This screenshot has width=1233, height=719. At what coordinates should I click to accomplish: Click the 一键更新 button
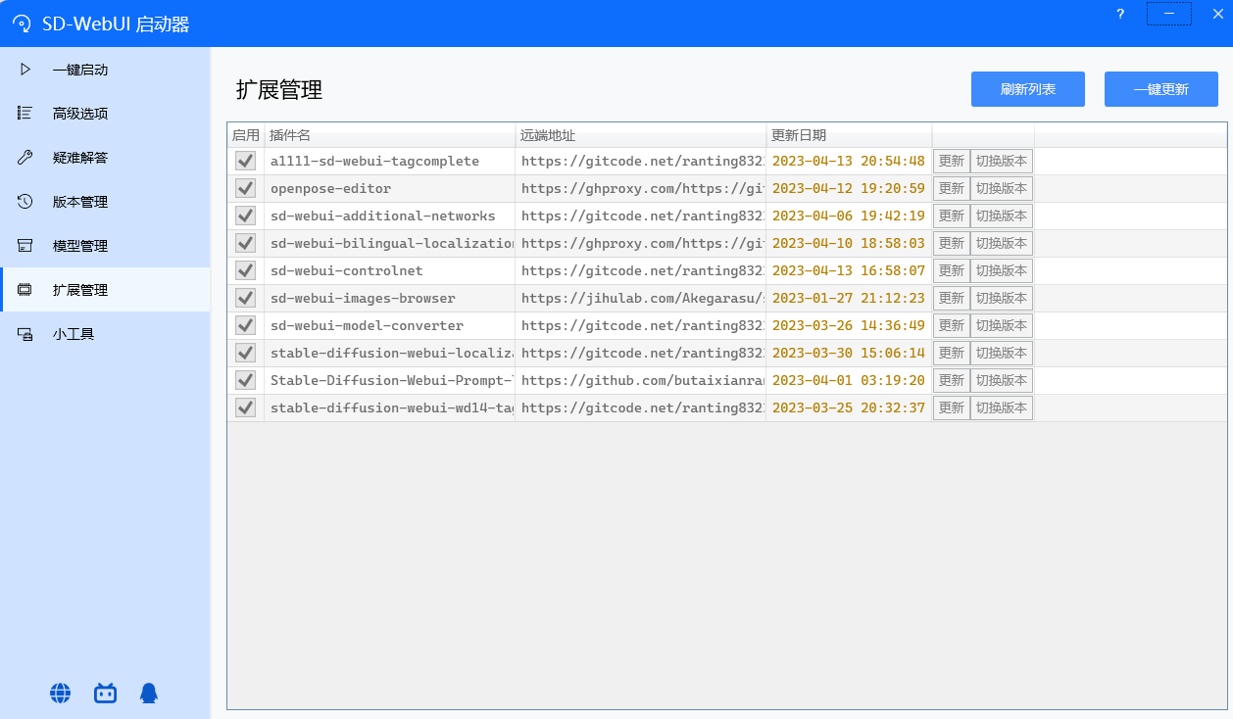pyautogui.click(x=1161, y=89)
